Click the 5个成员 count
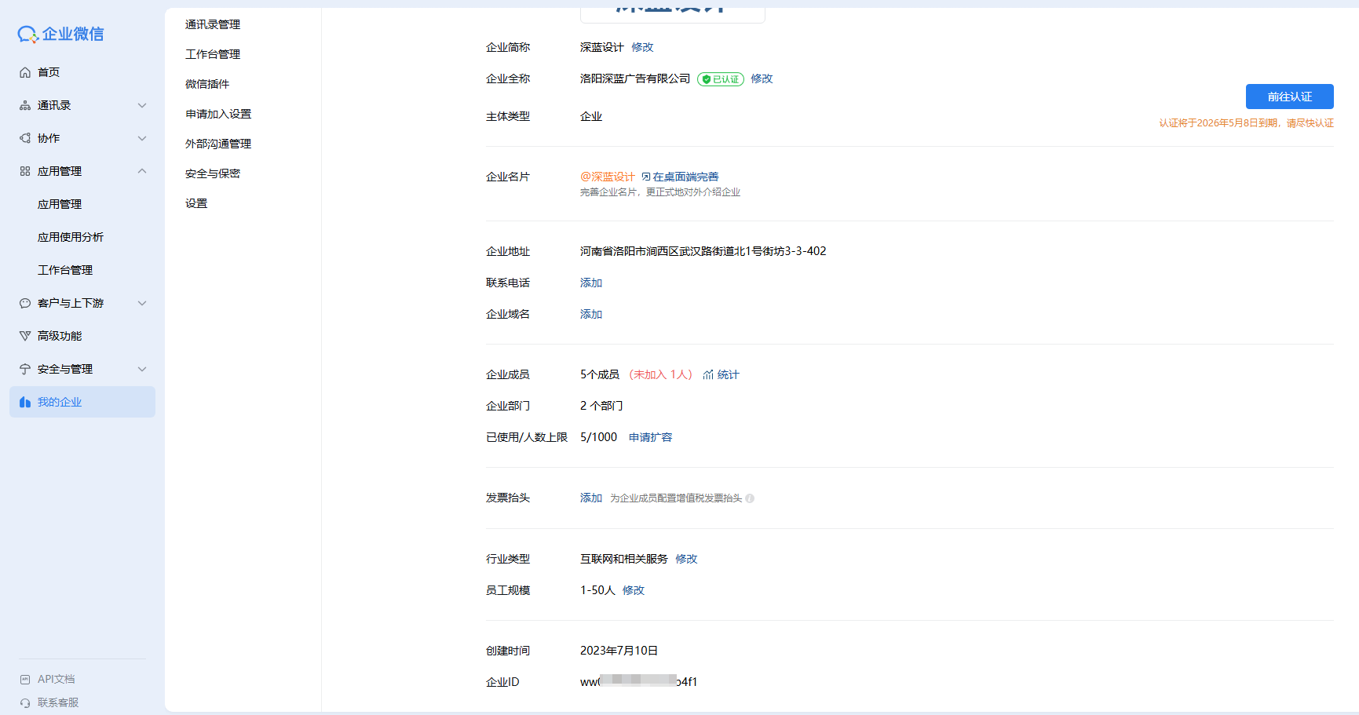Image resolution: width=1359 pixels, height=715 pixels. [x=600, y=374]
